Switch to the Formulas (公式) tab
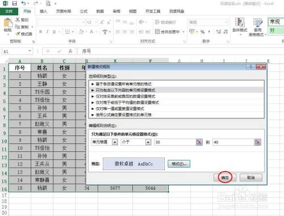 point(83,11)
